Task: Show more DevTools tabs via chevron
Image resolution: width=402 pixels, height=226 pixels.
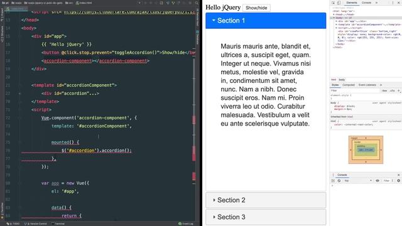Action: (376, 3)
